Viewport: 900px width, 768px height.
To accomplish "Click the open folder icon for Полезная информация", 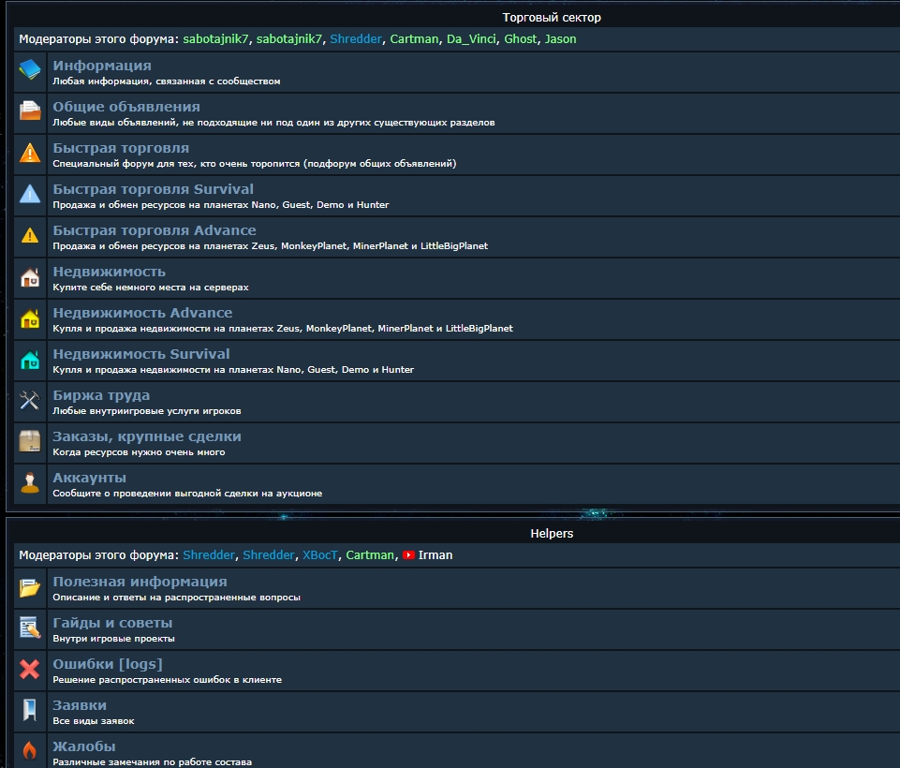I will point(30,587).
